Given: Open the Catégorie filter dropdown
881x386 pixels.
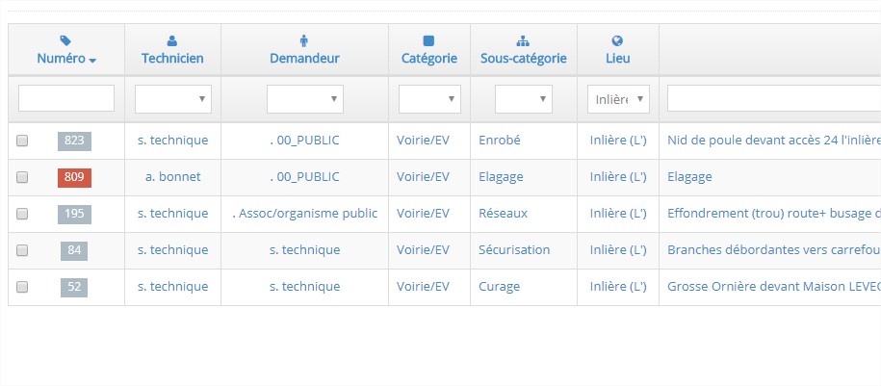Looking at the screenshot, I should coord(429,99).
